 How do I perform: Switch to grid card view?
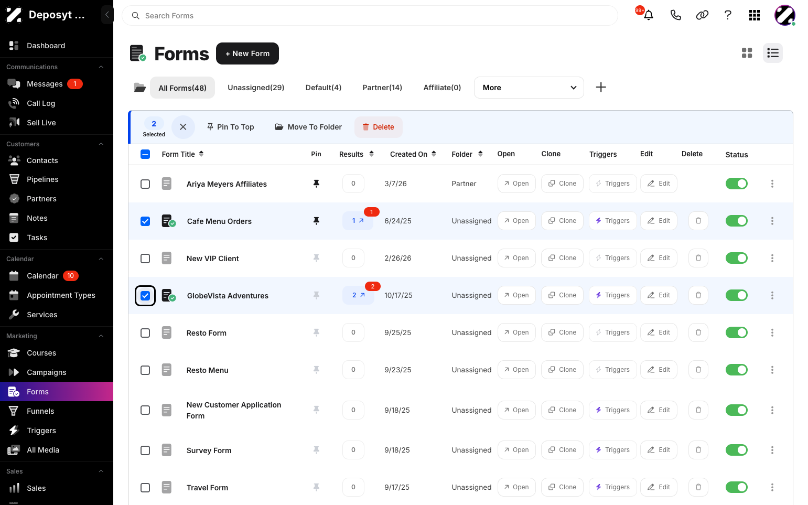click(747, 53)
